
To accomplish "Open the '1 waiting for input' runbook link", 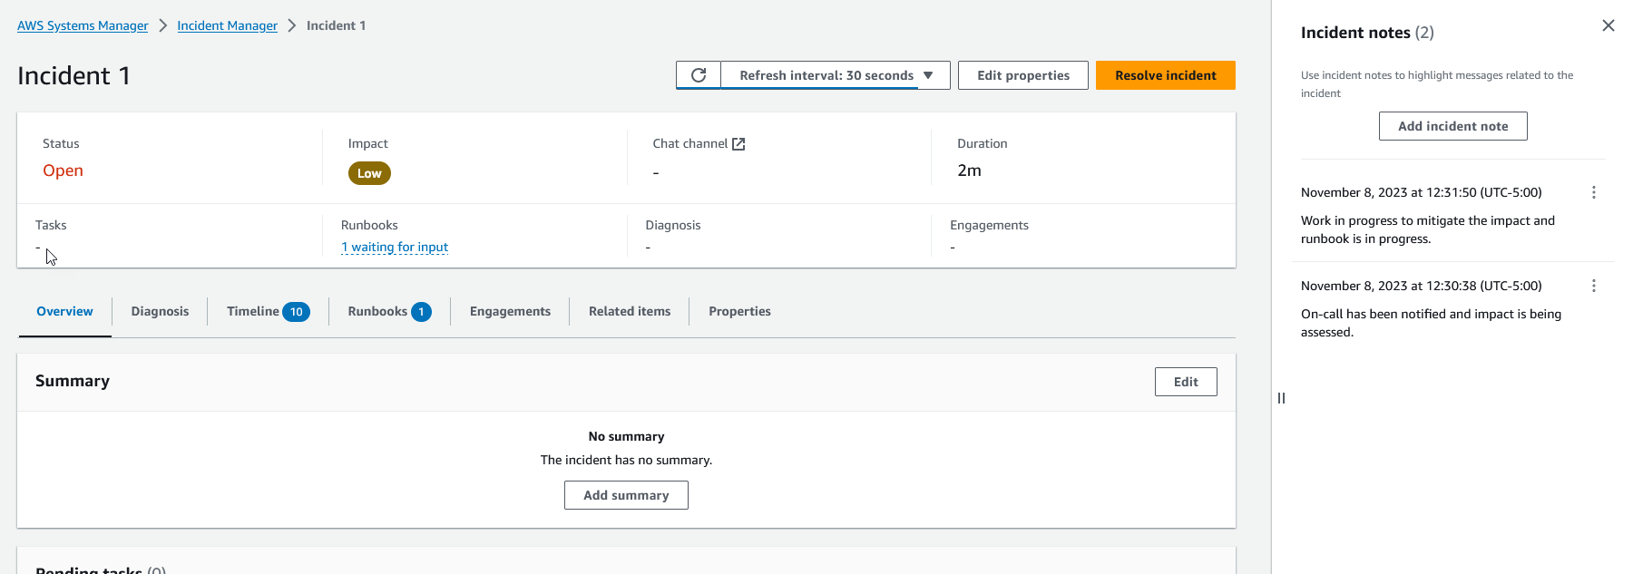I will 395,247.
